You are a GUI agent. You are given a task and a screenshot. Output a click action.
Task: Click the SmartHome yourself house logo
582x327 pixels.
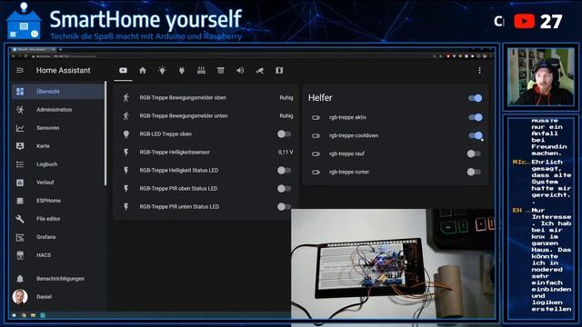point(24,21)
